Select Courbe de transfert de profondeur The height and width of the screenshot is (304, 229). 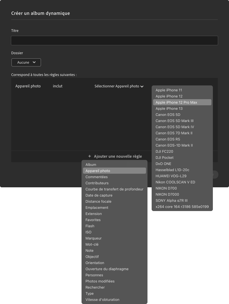(114, 189)
